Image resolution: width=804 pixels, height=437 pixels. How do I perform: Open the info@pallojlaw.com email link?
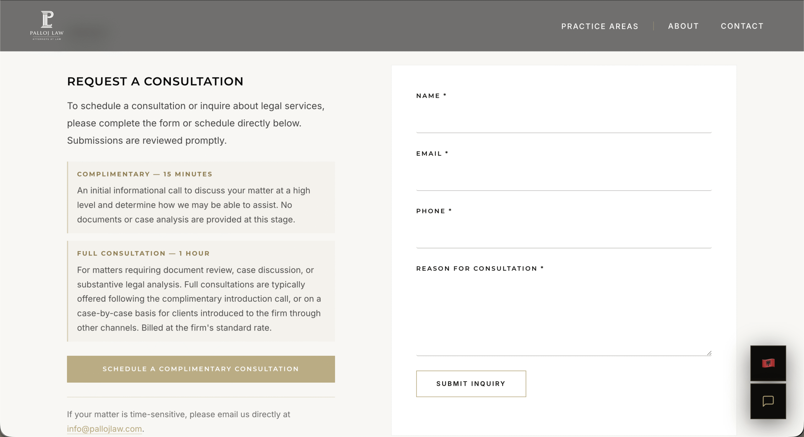point(104,429)
